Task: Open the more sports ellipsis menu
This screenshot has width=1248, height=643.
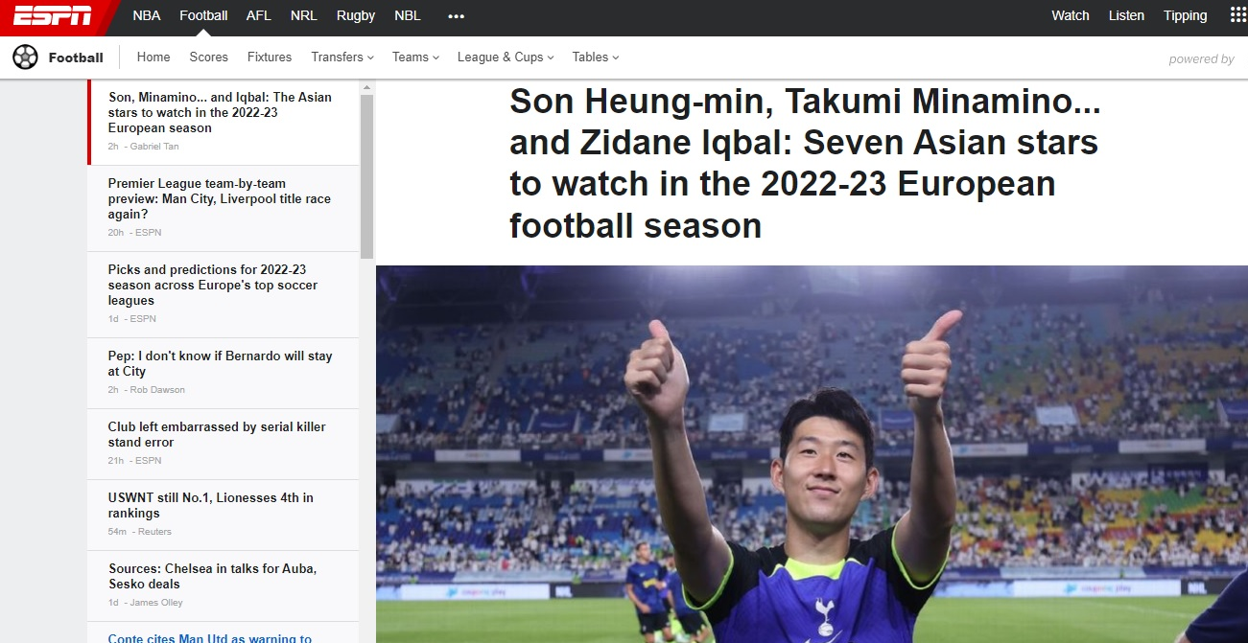Action: coord(456,15)
